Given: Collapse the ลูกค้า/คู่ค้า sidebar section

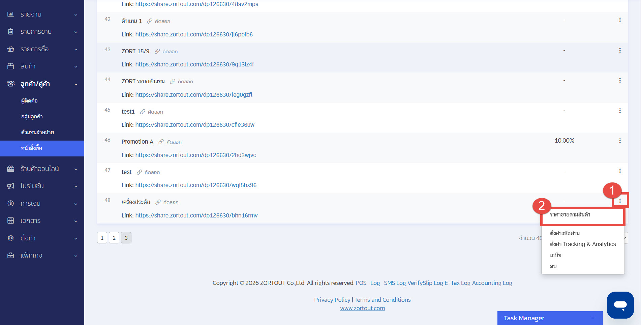Looking at the screenshot, I should click(x=76, y=84).
